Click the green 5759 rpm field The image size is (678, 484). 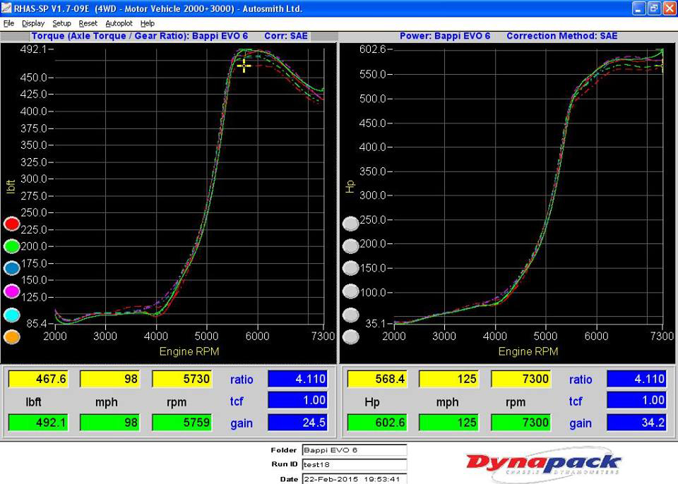[182, 422]
